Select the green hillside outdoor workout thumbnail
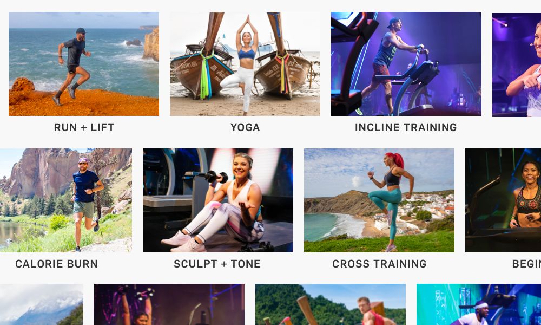Image resolution: width=541 pixels, height=325 pixels. click(331, 304)
